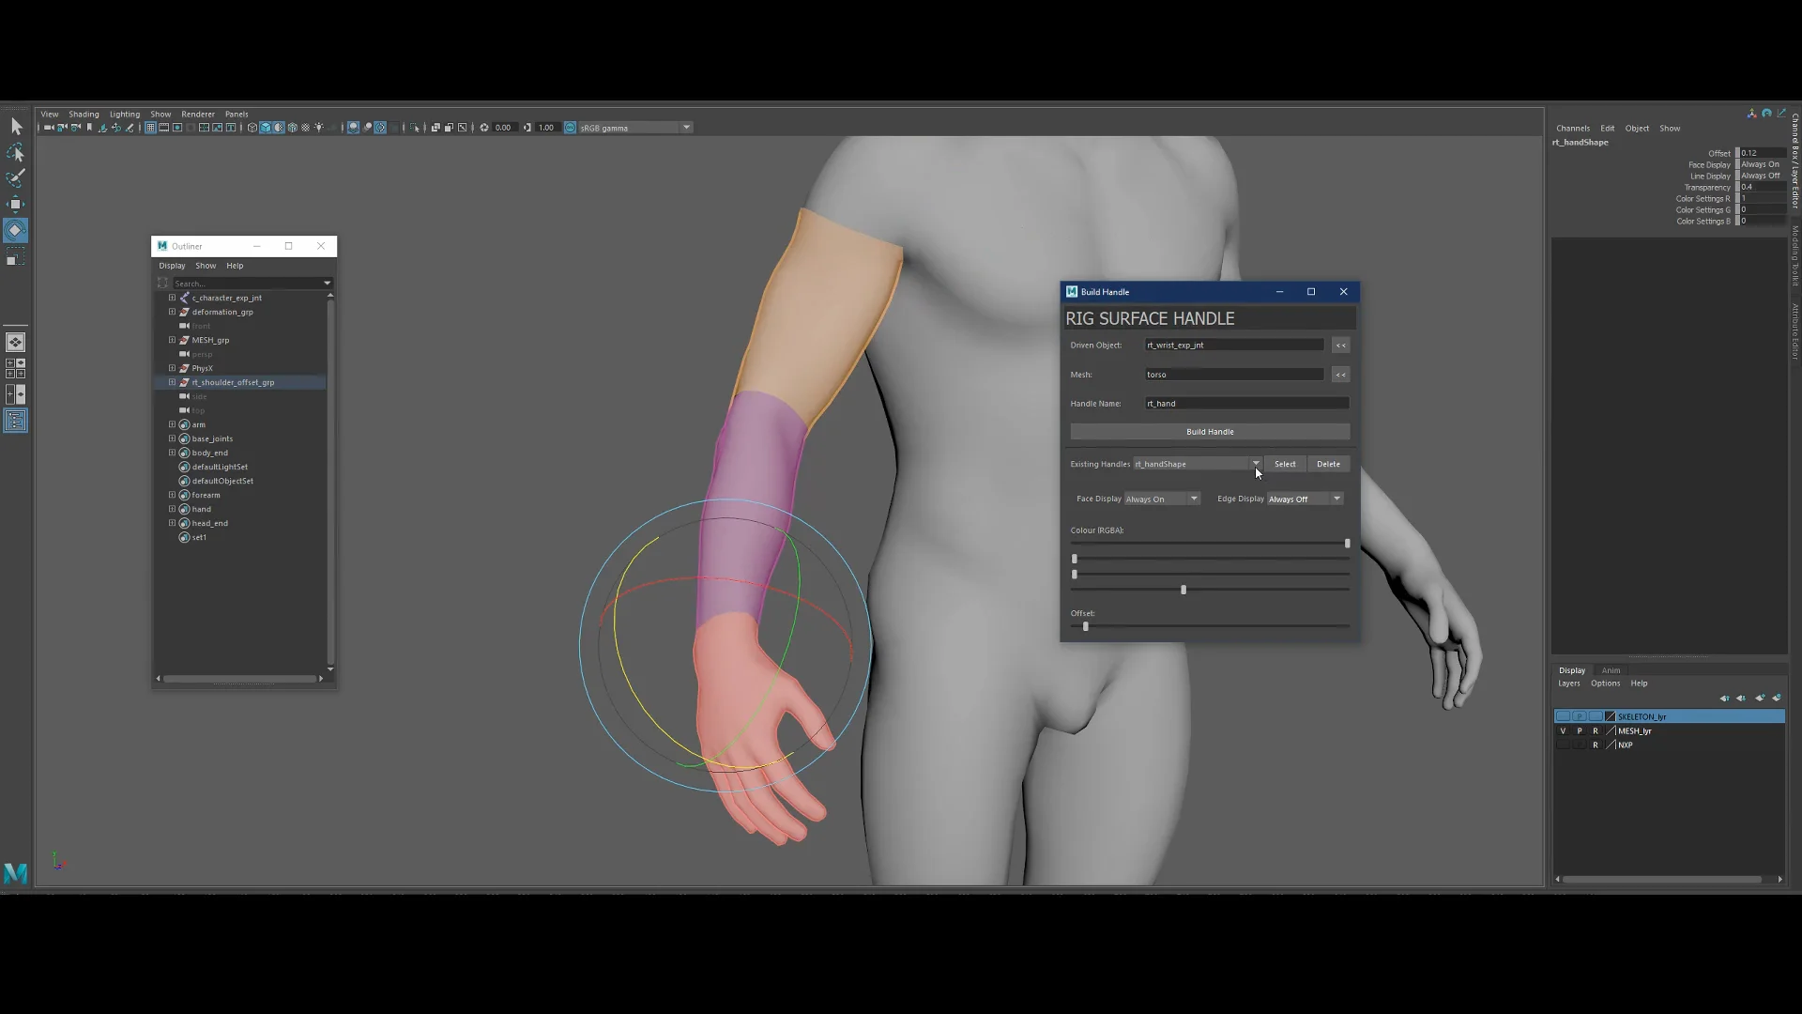Load selection into Mesh field button

[x=1340, y=375]
